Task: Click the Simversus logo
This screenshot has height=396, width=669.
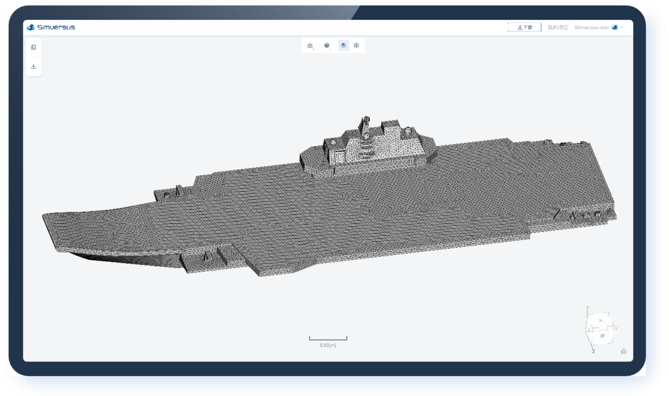Action: tap(51, 27)
